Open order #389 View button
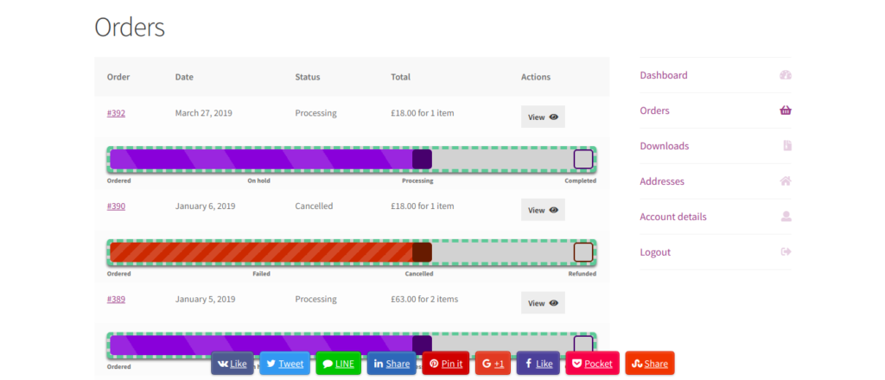 [543, 303]
